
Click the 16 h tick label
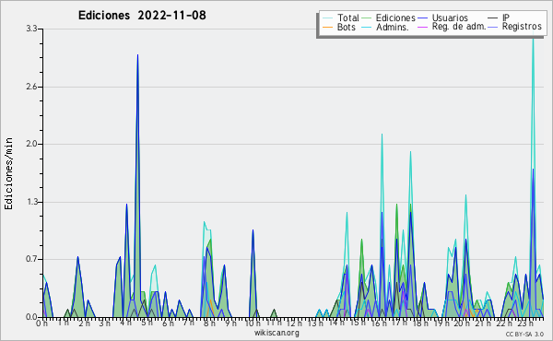[378, 323]
